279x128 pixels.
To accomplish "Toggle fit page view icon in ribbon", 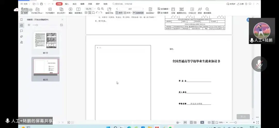I will pos(90,13).
